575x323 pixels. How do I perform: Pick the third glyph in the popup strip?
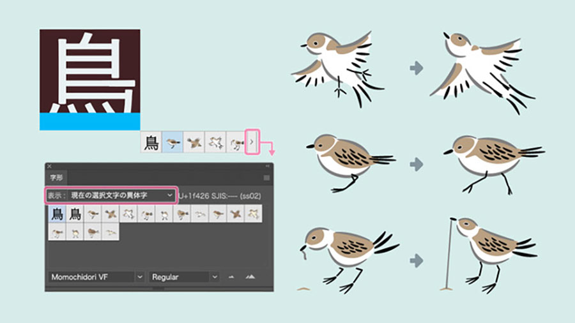point(194,142)
